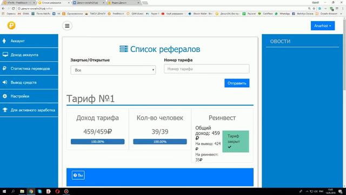The image size is (346, 195).
Task: Click the На вывод: 424 text
Action: click(x=208, y=146)
